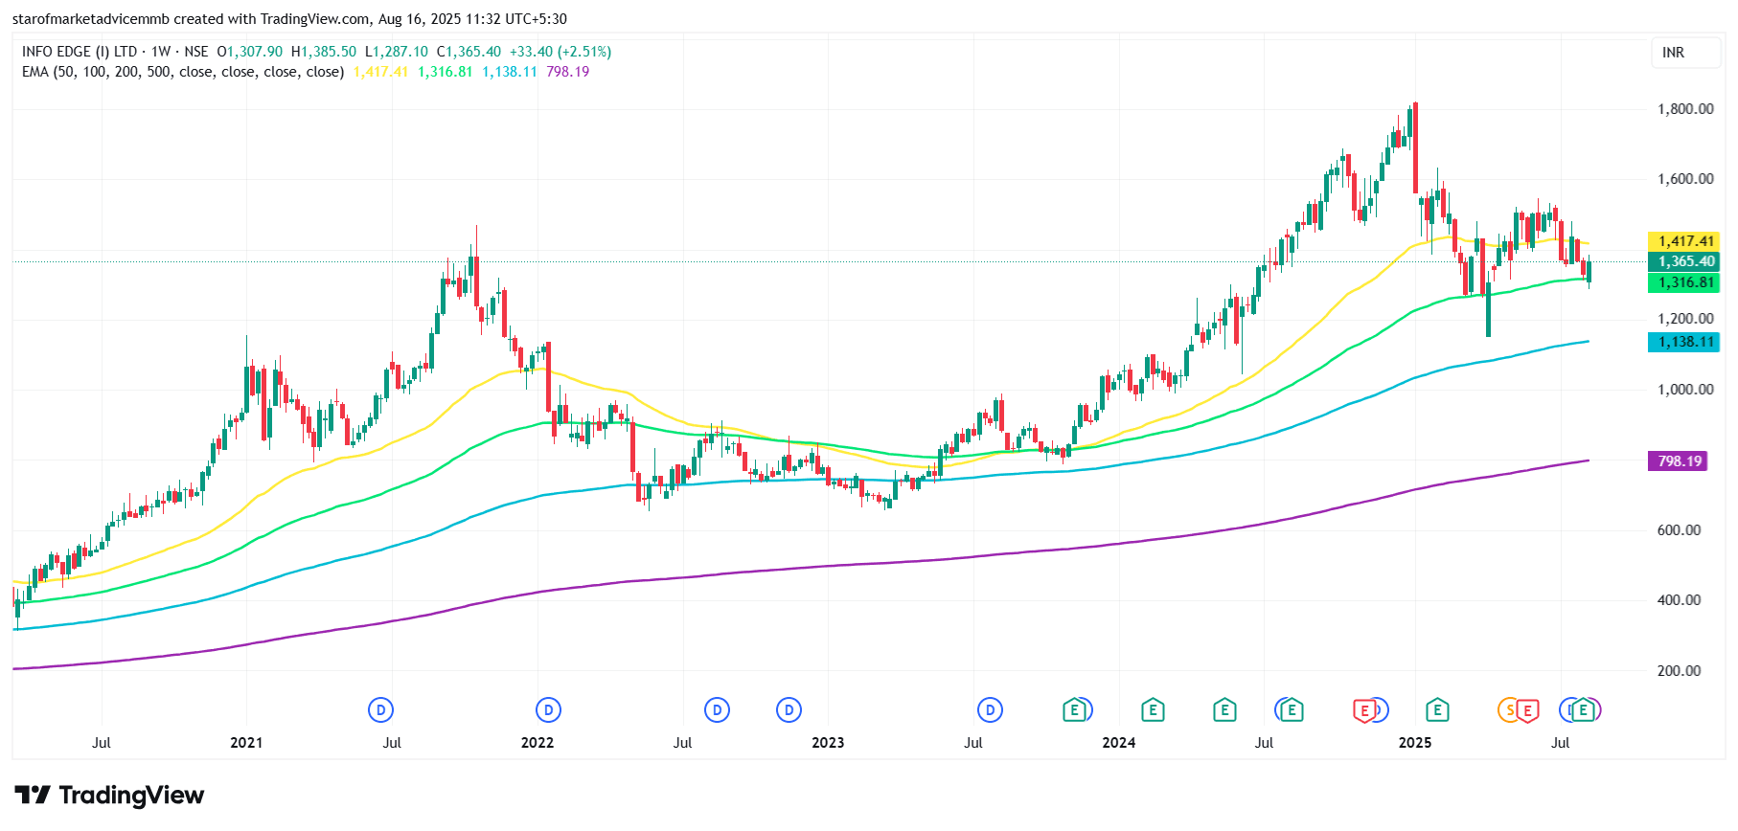
Task: Open the first green earnings marker after 2024
Action: 1153,710
